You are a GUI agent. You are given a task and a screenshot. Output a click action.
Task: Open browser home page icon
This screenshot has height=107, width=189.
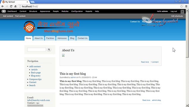coord(15,6)
